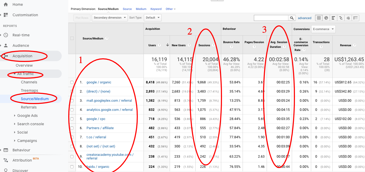Image resolution: width=365 pixels, height=172 pixels.
Task: Switch to Percentage pie chart view
Action: (326, 18)
